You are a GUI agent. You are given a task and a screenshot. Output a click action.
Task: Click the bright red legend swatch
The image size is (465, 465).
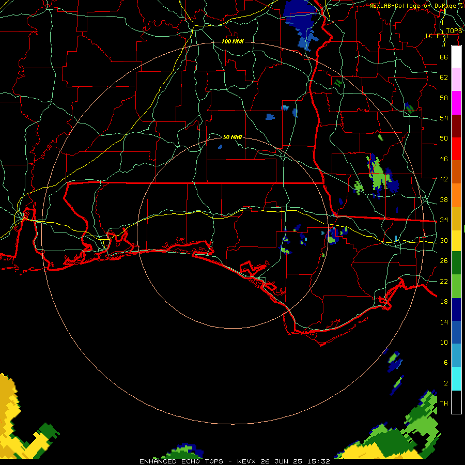coord(456,149)
